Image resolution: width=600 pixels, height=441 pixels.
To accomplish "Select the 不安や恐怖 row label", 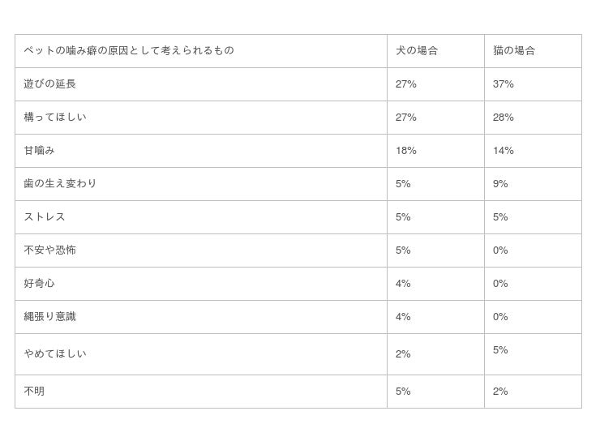I will 50,250.
